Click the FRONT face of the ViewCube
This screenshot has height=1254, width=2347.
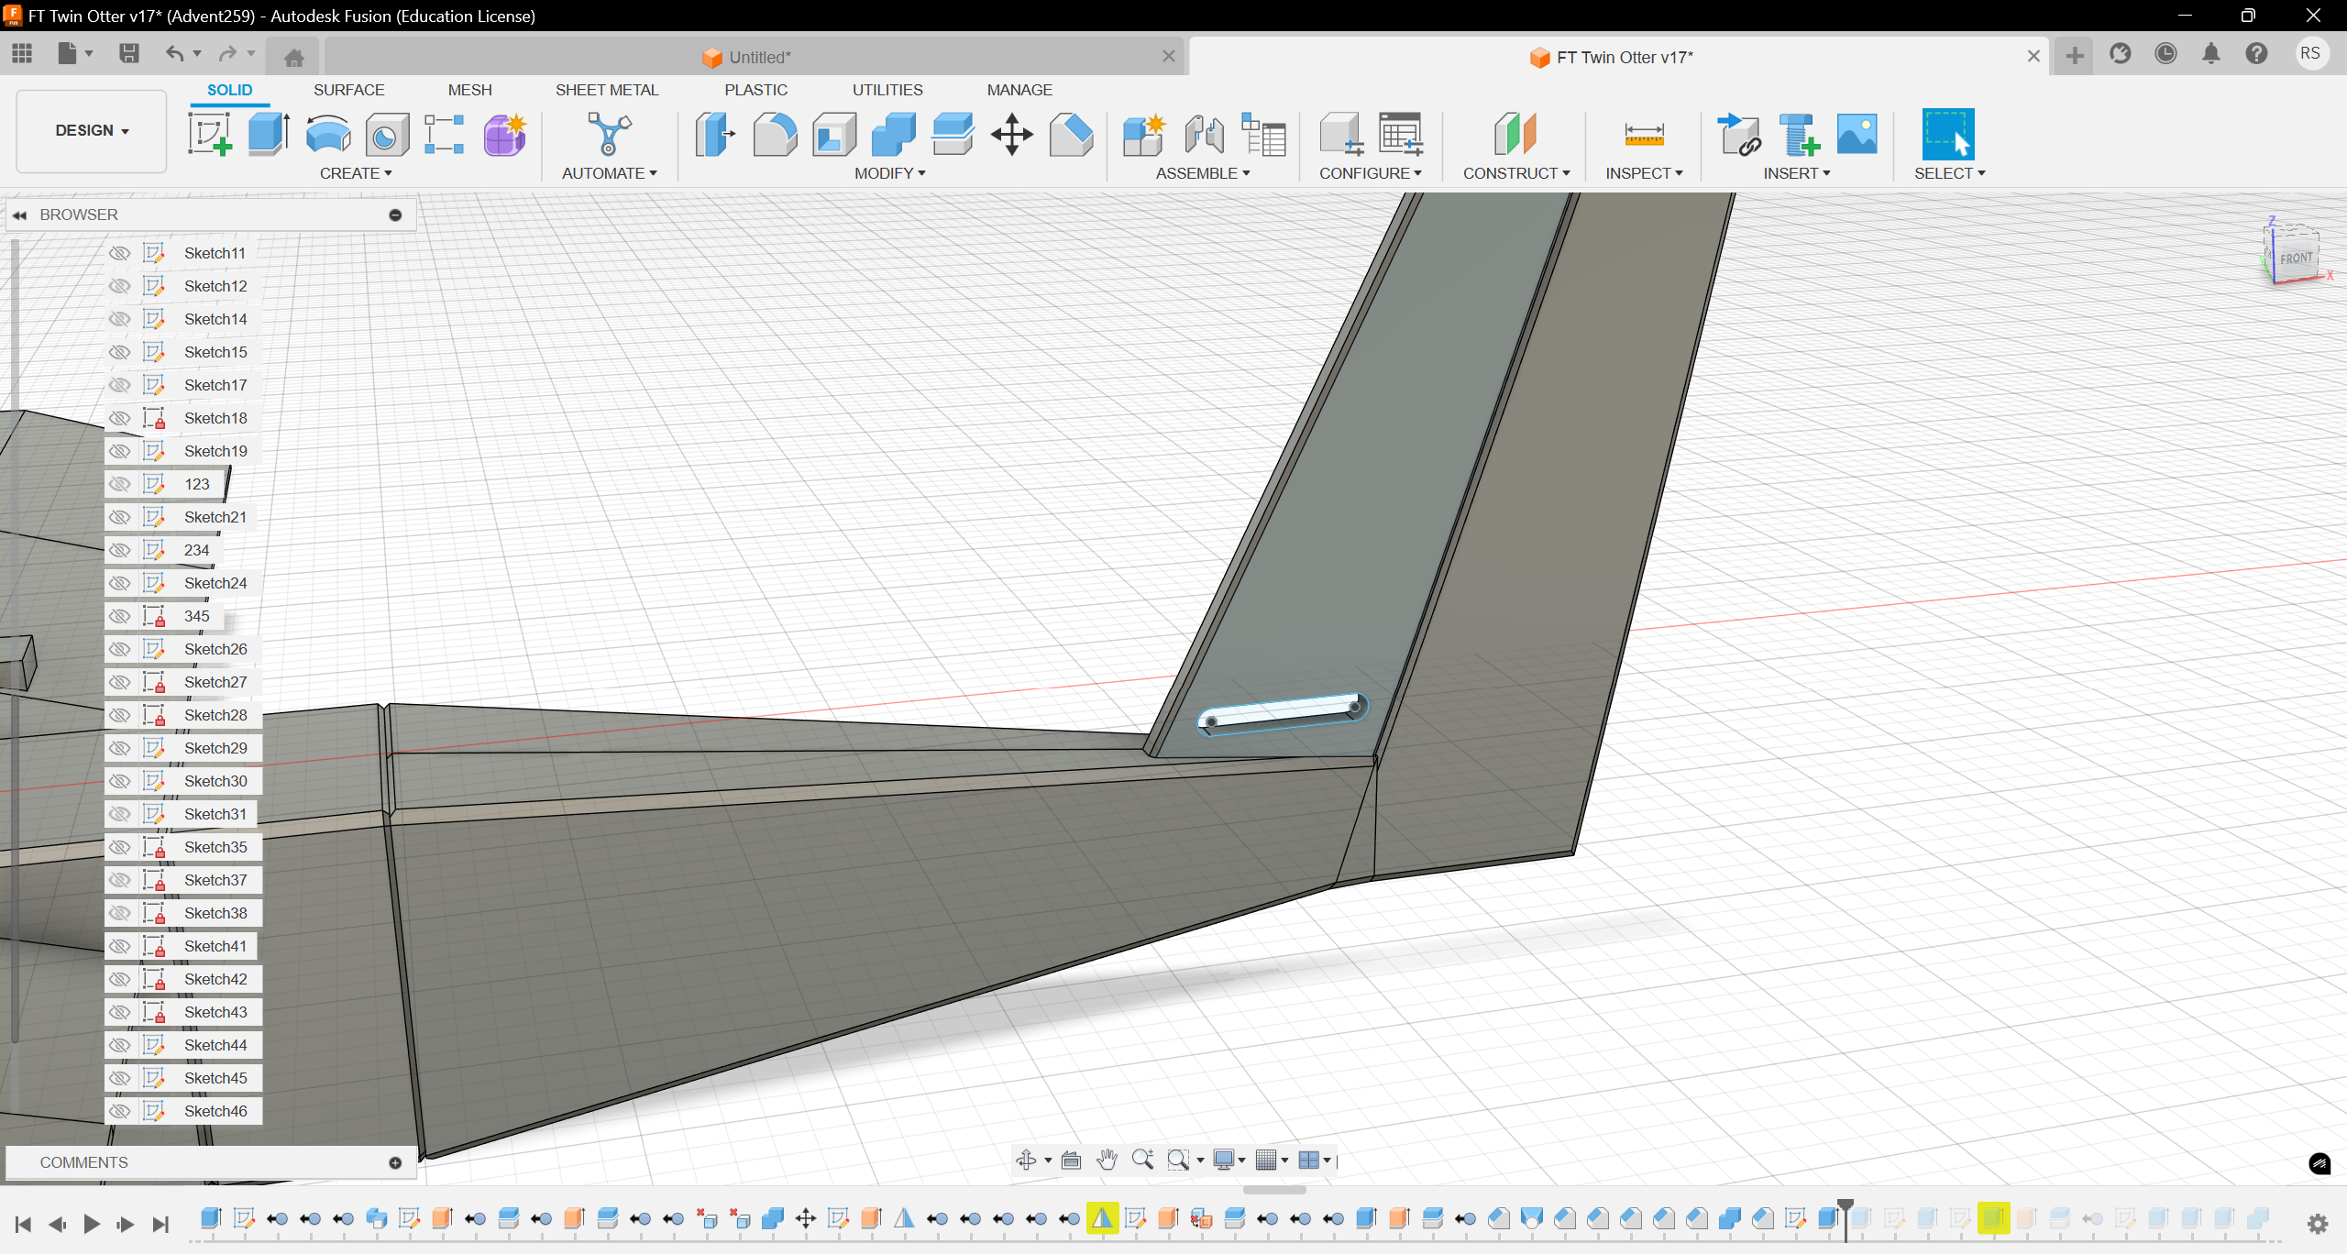[2295, 258]
